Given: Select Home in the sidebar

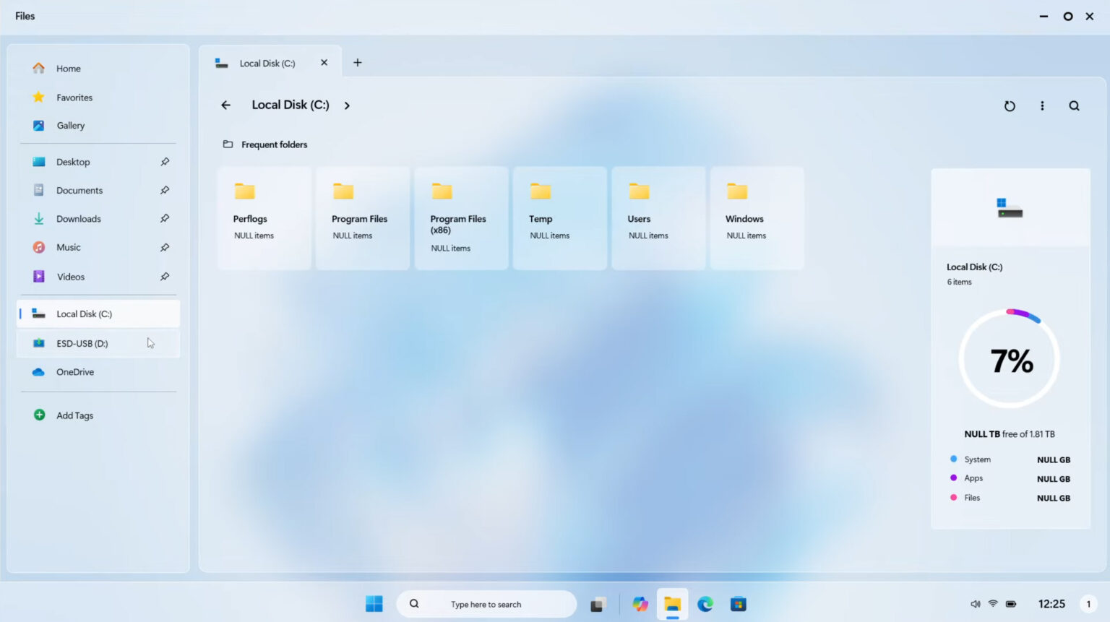Looking at the screenshot, I should pos(68,68).
